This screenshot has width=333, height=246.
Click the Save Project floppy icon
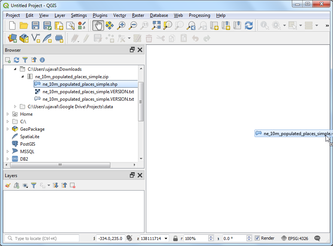[x=36, y=25]
